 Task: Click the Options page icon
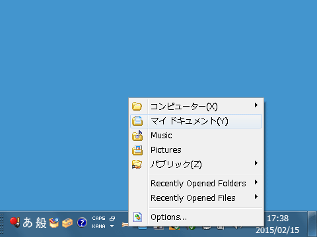point(137,217)
